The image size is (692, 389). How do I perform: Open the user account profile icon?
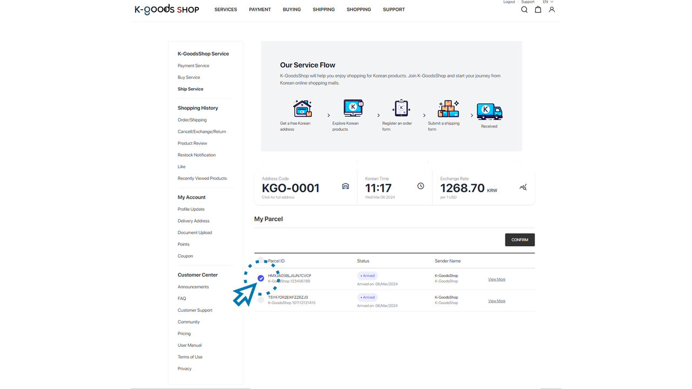tap(551, 10)
